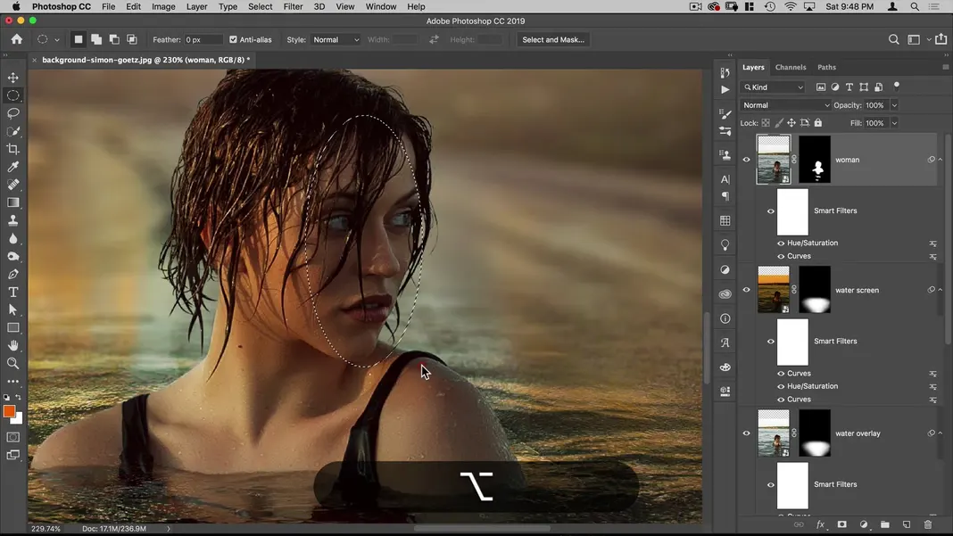Viewport: 953px width, 536px height.
Task: Click the white background color swatch
Action: (x=18, y=419)
